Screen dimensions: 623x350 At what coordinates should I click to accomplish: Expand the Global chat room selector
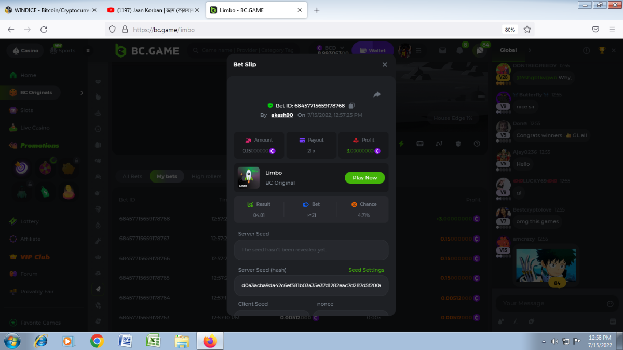529,50
